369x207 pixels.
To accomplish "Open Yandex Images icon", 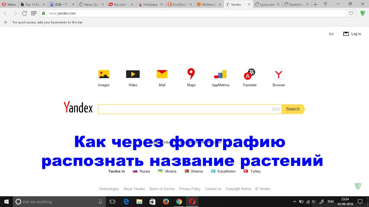I will (104, 74).
